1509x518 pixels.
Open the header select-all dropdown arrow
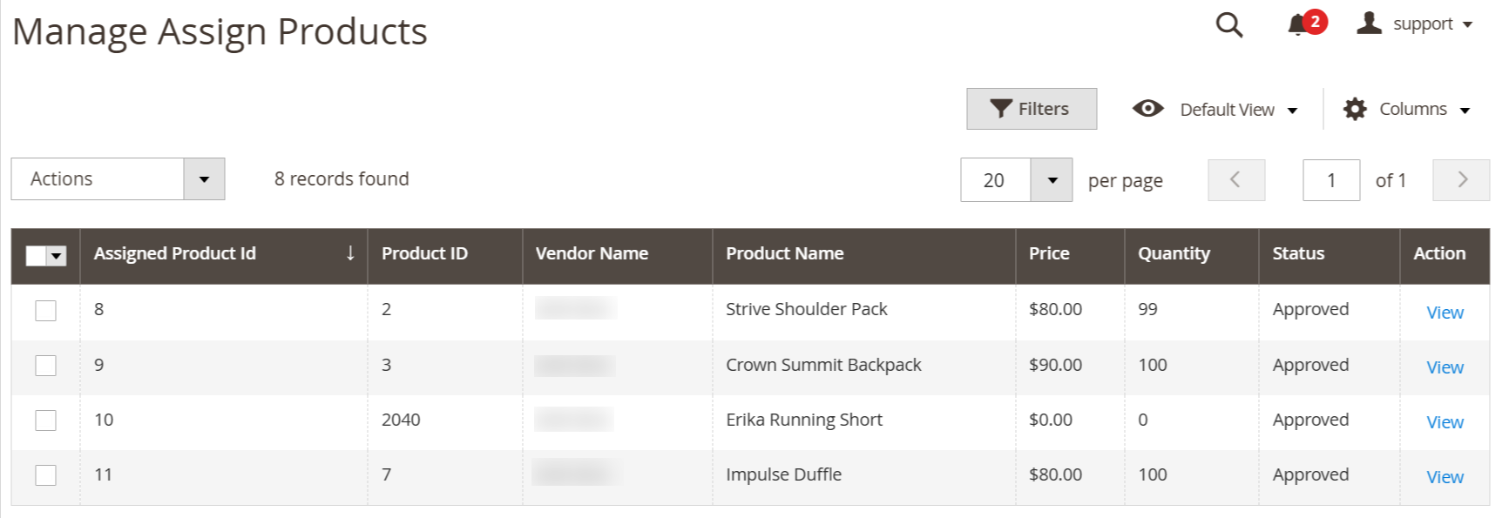pos(57,256)
